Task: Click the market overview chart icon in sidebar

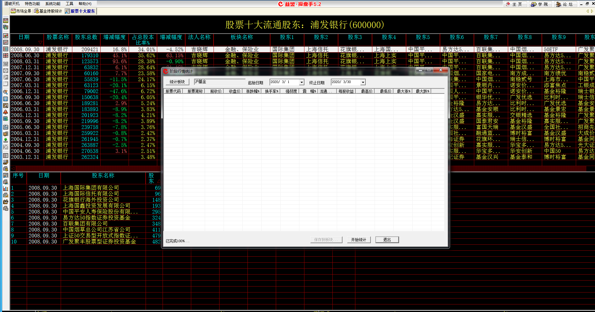Action: [5, 20]
